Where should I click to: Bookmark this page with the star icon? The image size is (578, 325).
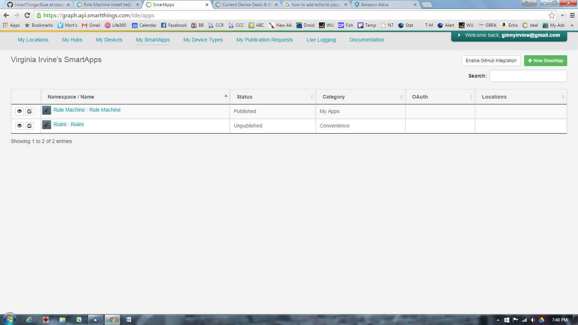click(552, 15)
